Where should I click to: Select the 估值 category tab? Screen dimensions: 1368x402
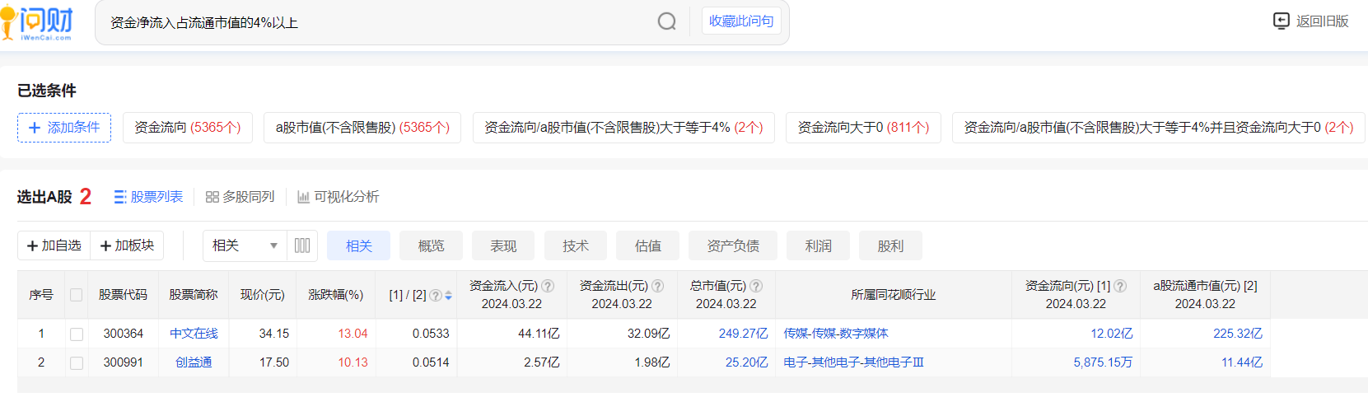pos(648,245)
